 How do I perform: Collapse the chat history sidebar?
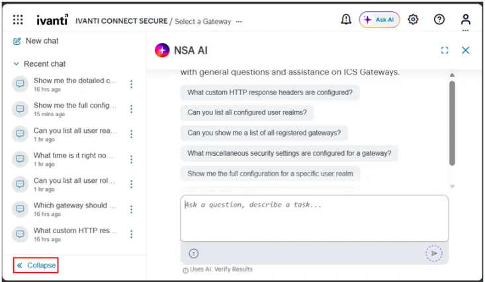pyautogui.click(x=36, y=265)
